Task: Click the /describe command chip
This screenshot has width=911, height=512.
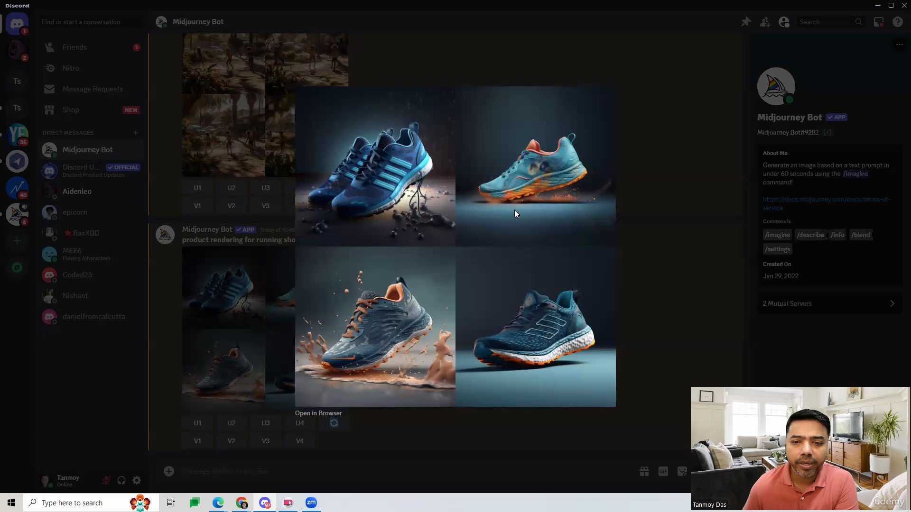Action: (810, 235)
